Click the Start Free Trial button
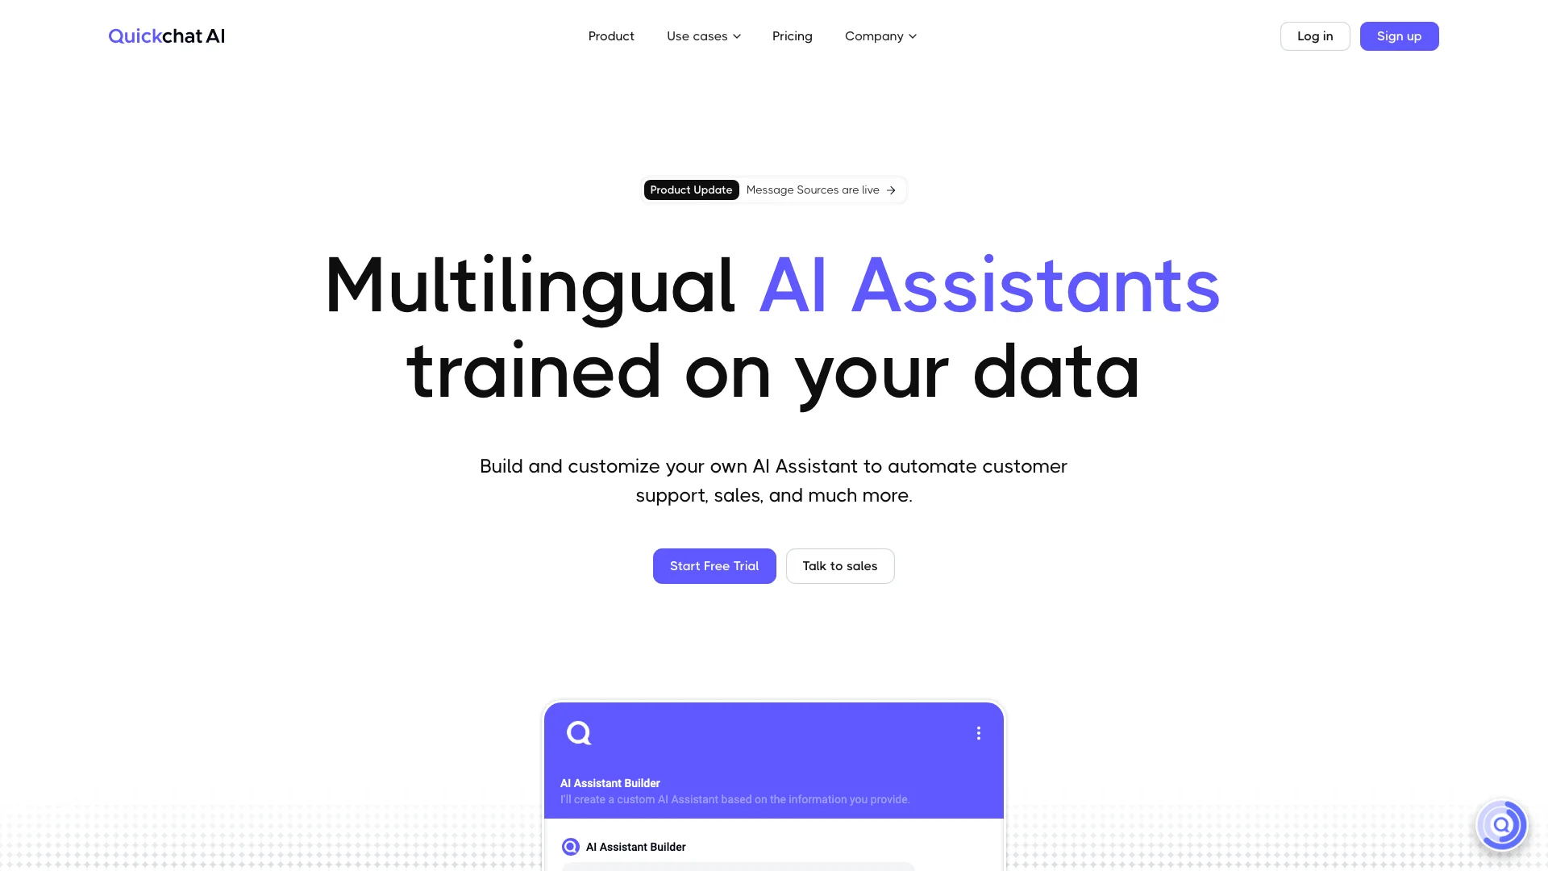Screen dimensions: 1548x871 (x=714, y=566)
